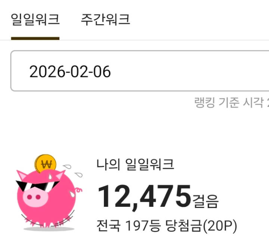269x250 pixels.
Task: Click the pig's curly tail
Action: coord(78,190)
